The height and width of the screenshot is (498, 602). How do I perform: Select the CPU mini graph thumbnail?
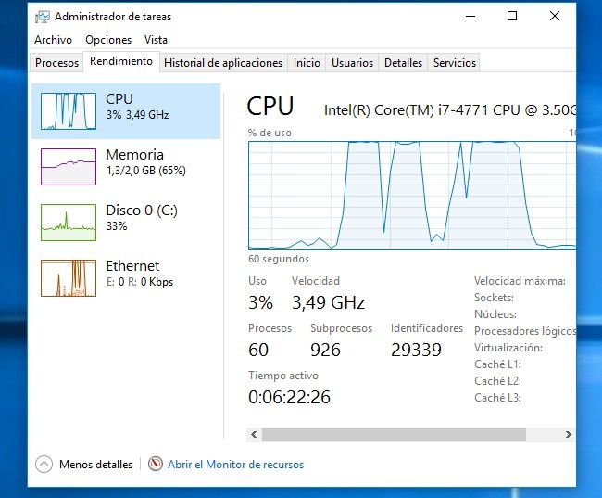pos(69,111)
